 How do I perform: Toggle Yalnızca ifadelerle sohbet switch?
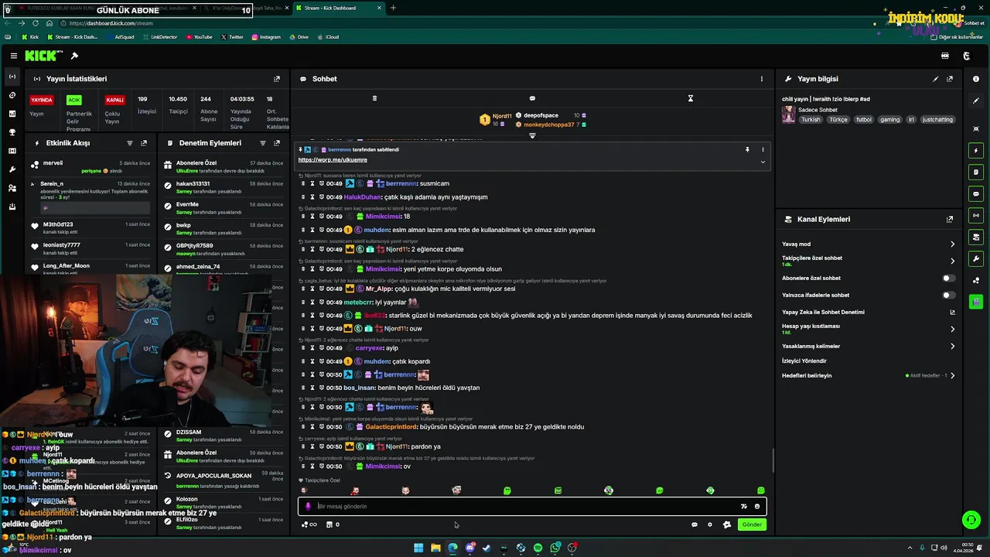point(948,295)
